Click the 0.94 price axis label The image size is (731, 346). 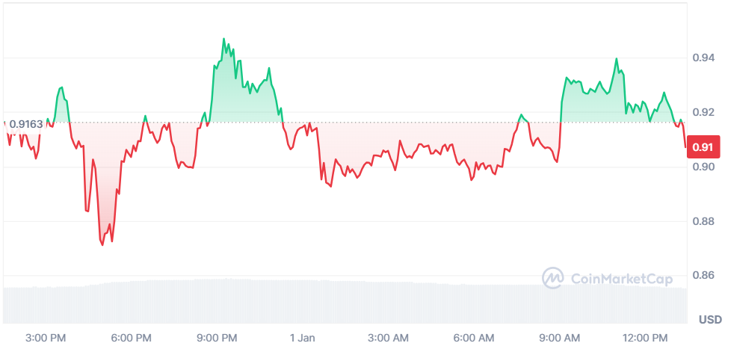pos(705,58)
